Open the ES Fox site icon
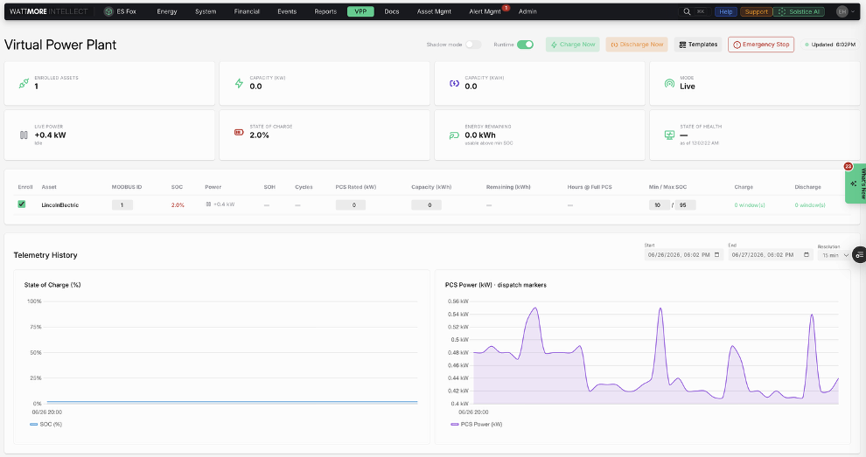This screenshot has height=457, width=866. pyautogui.click(x=108, y=11)
